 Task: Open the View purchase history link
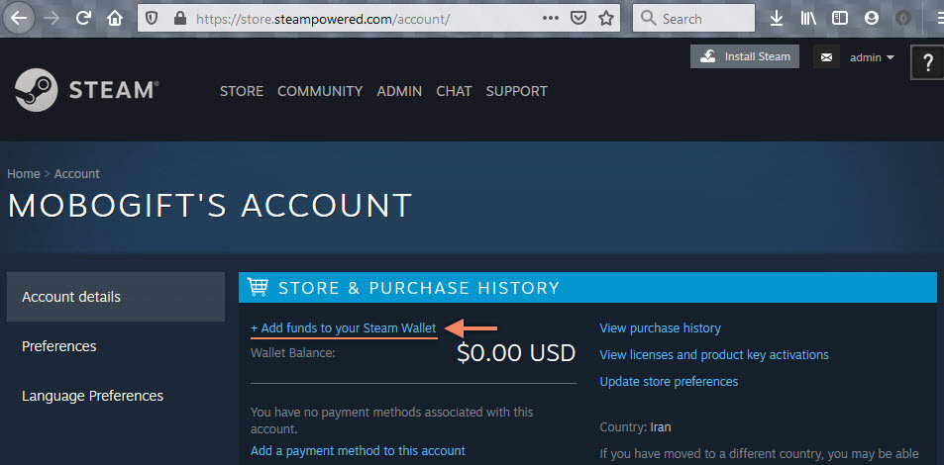pos(661,327)
